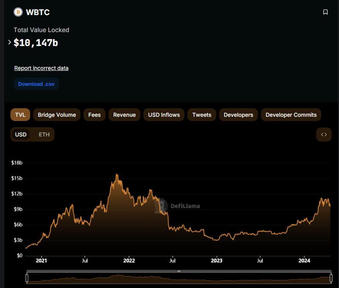
Task: Click the $10,147b TVL value
Action: tap(36, 43)
